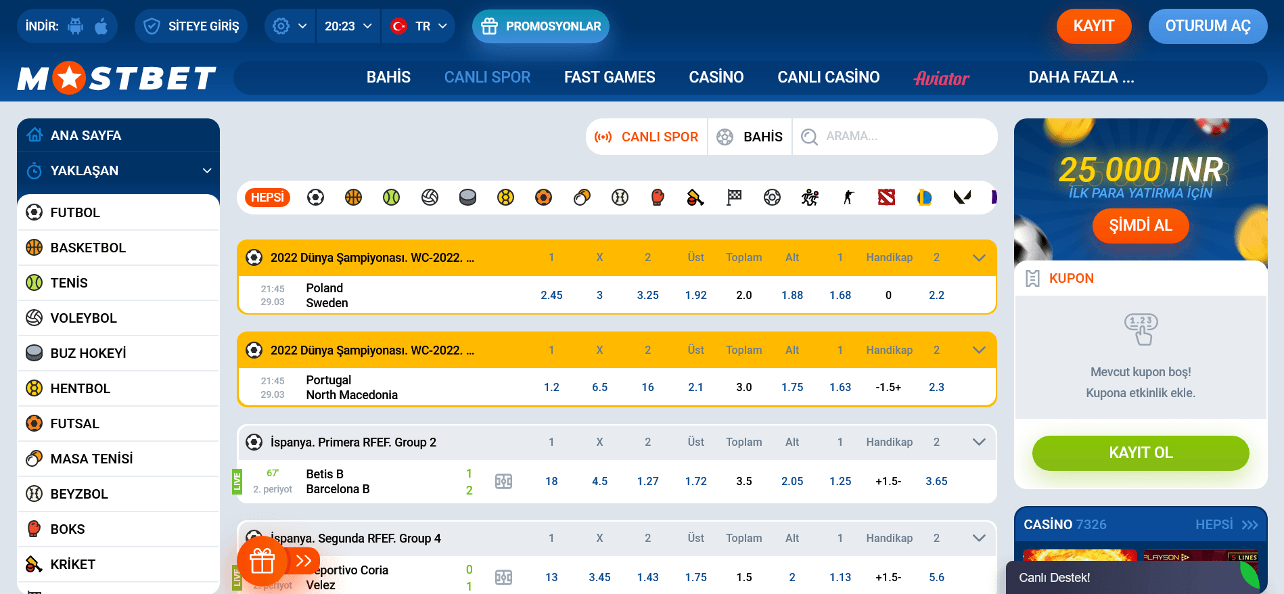The height and width of the screenshot is (594, 1284).
Task: Open CASİNO in top navigation
Action: 716,77
